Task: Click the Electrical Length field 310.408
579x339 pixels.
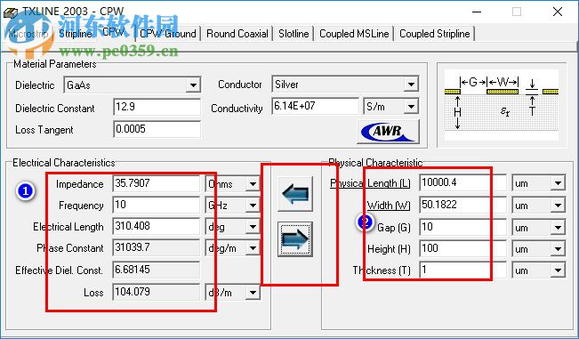Action: tap(157, 226)
